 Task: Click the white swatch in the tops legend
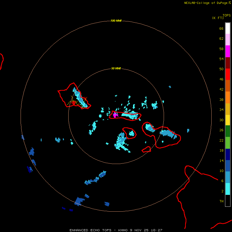(x=228, y=28)
